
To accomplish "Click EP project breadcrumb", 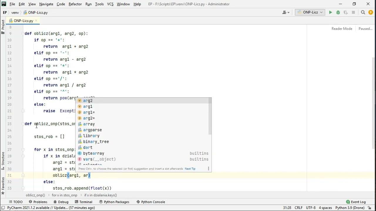I will tap(5, 13).
